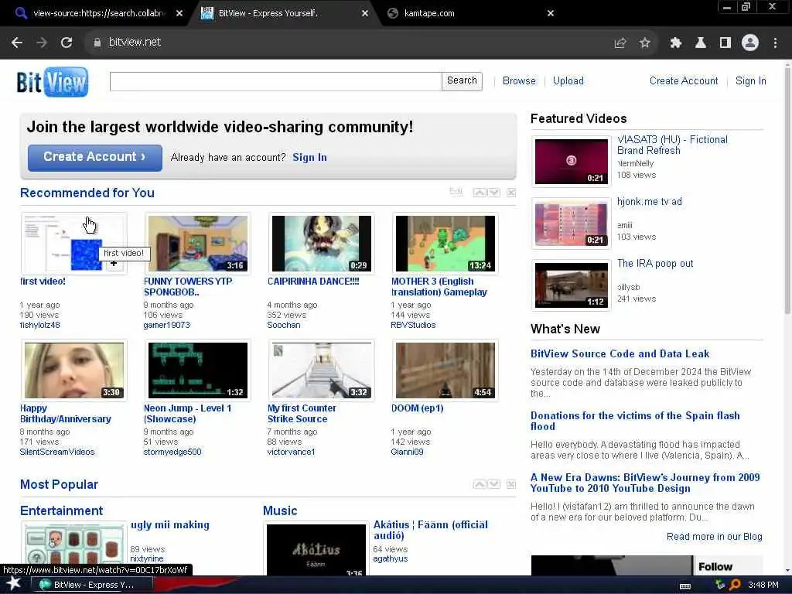
Task: Close the Most Popular section
Action: 511,484
